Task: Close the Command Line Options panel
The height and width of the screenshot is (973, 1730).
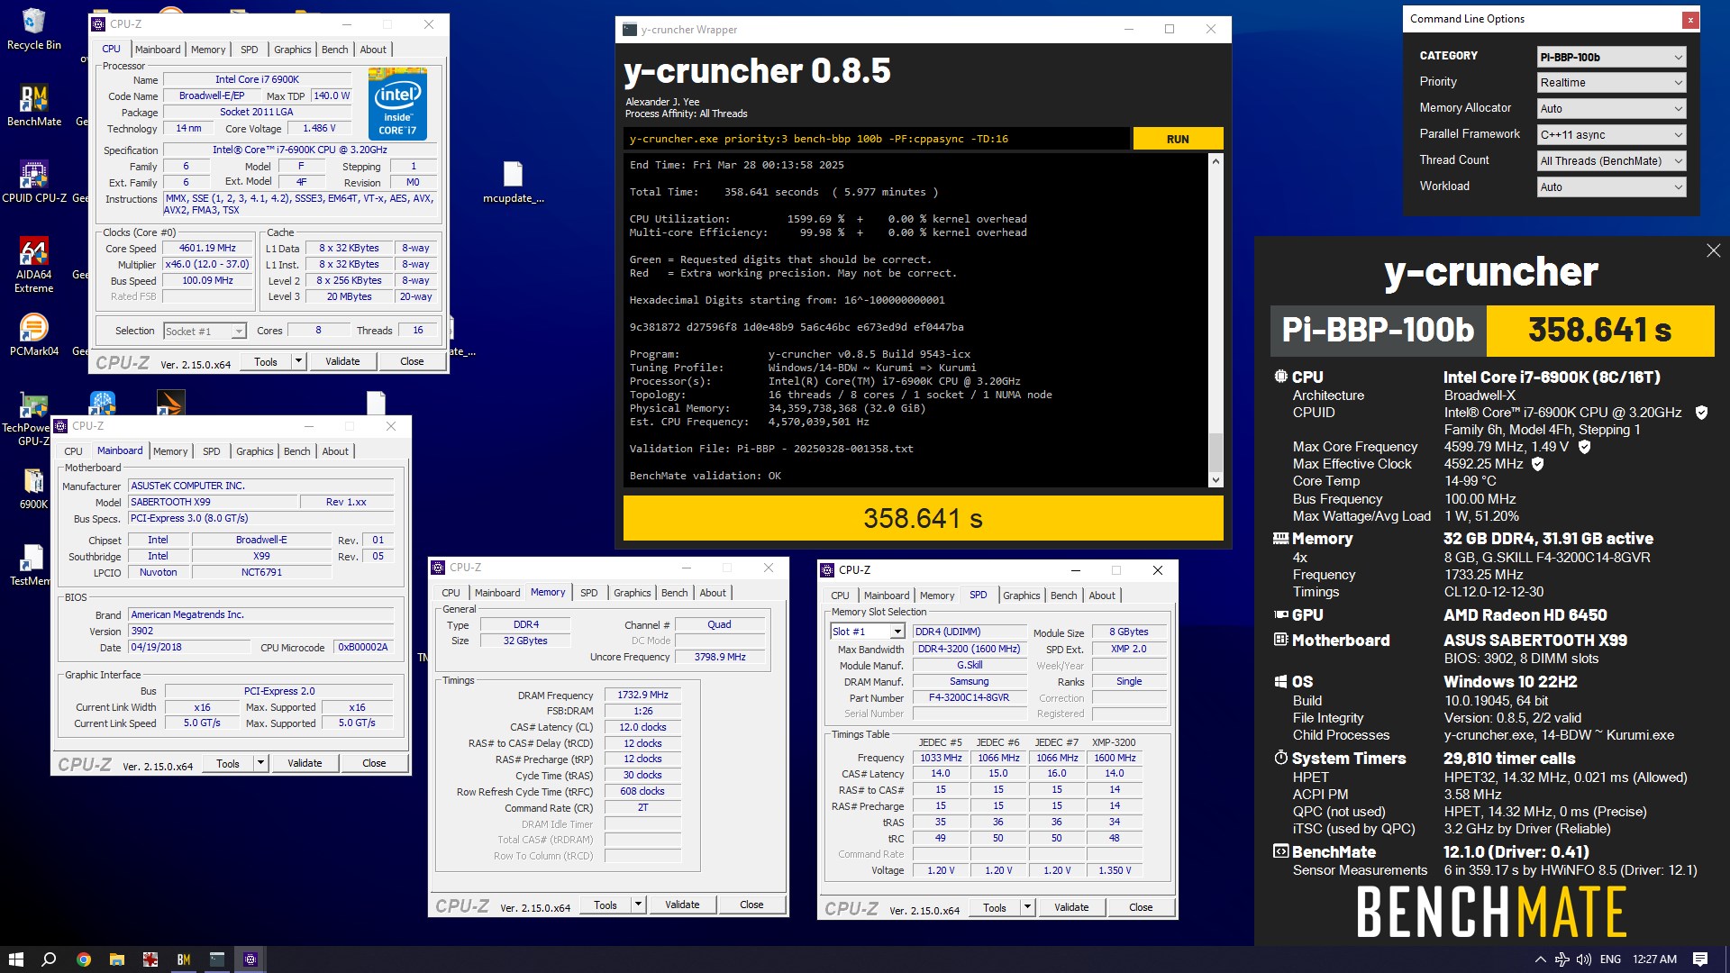Action: point(1690,19)
